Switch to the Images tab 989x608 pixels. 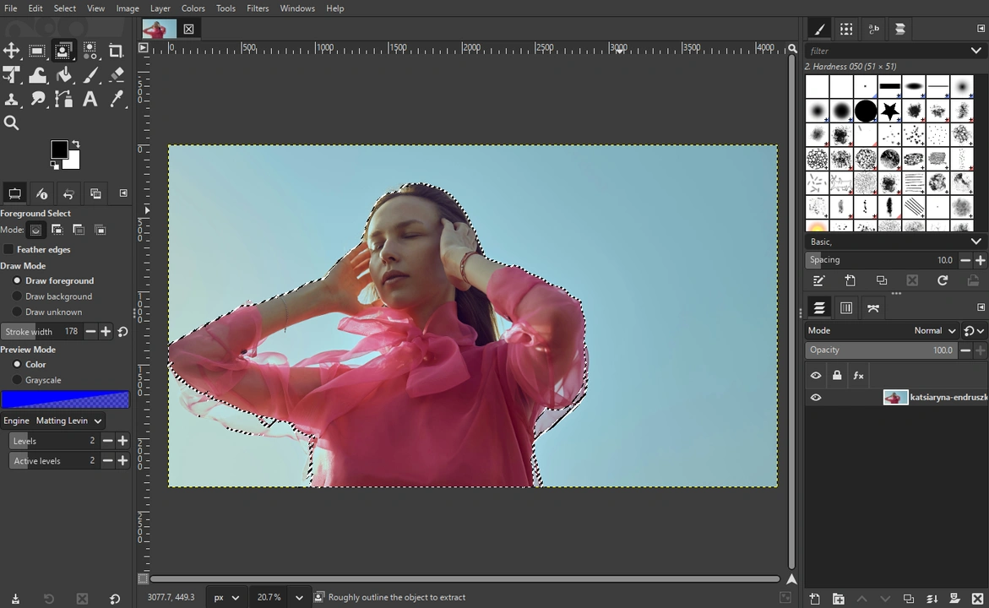pos(96,193)
